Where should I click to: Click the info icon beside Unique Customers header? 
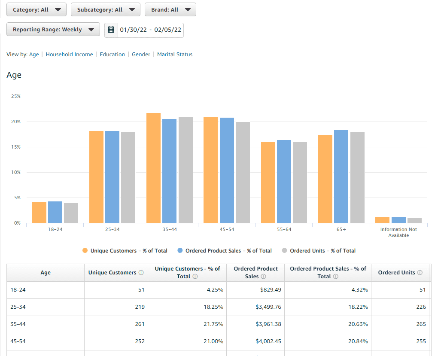[142, 272]
